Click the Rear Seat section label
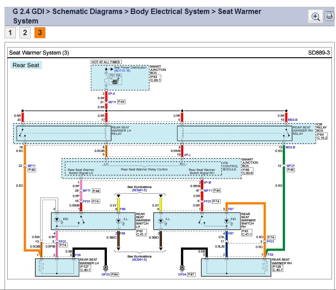Screen dimensions: 336x290 (x=26, y=65)
